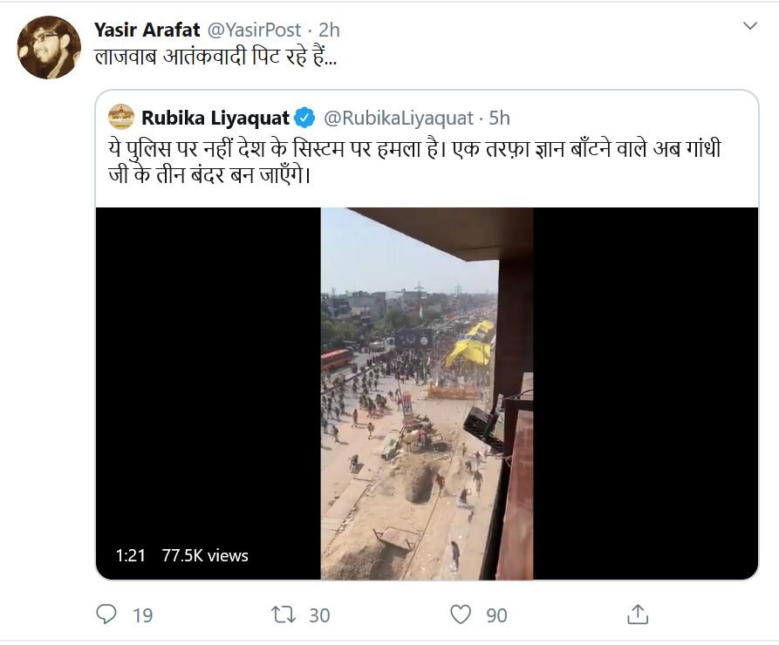The width and height of the screenshot is (779, 645).
Task: Visit the @YasirPost handle
Action: coord(254,30)
